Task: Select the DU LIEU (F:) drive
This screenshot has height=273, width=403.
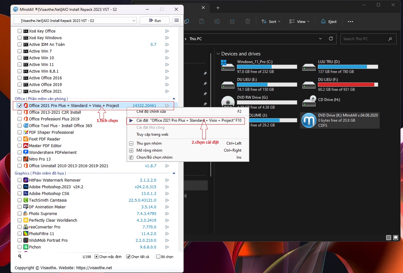Action: point(340,84)
